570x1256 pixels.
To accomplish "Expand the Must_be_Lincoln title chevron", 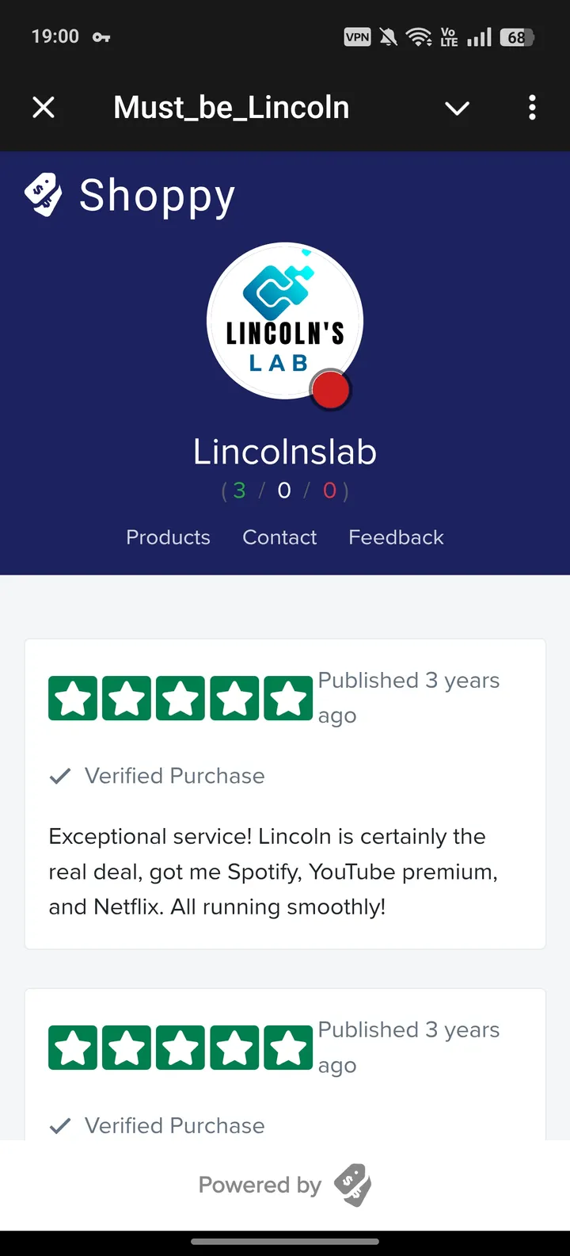I will 457,108.
